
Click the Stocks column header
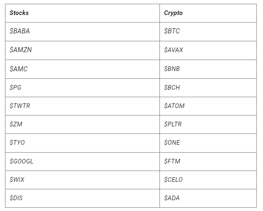point(82,13)
